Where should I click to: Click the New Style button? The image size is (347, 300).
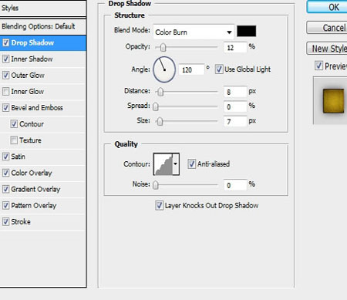point(327,49)
